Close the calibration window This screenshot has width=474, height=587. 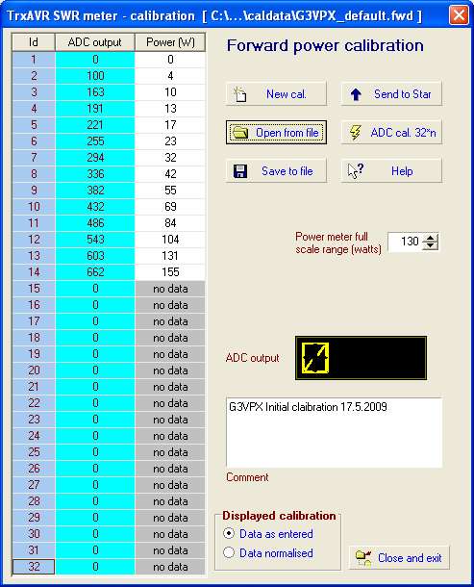click(459, 15)
